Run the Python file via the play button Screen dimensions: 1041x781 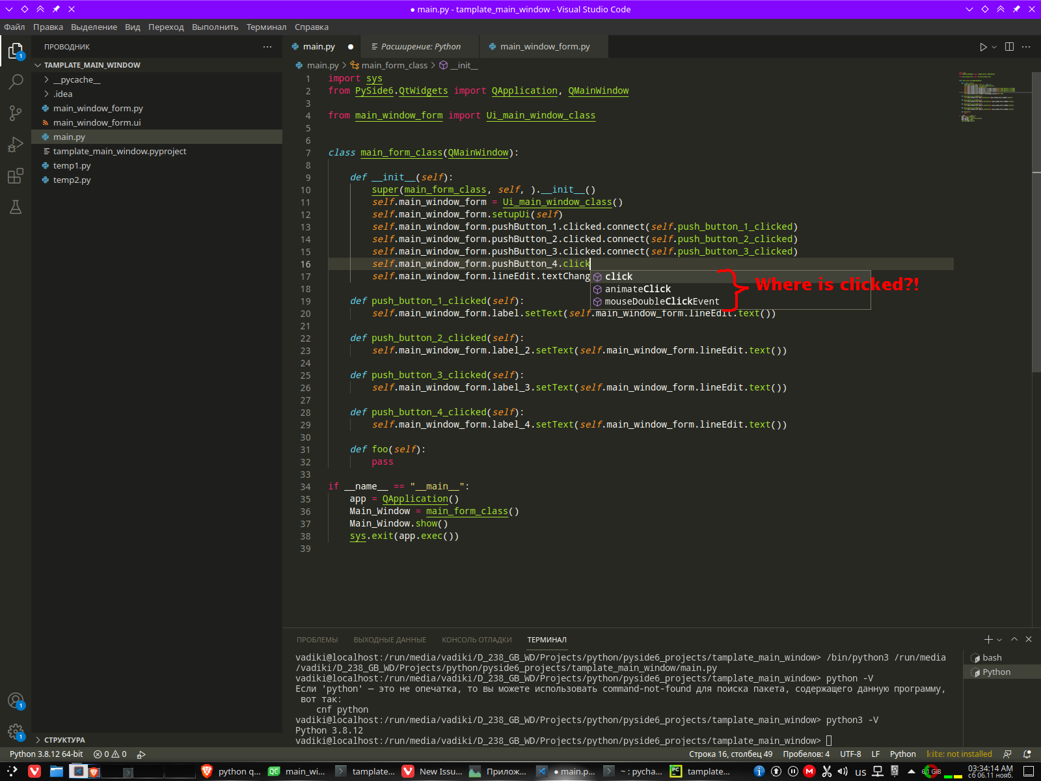[x=982, y=46]
